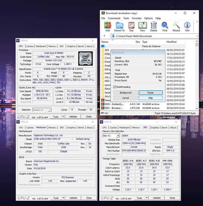Click the Z390 AORUS PRO WIFI-CF model field

(53, 139)
